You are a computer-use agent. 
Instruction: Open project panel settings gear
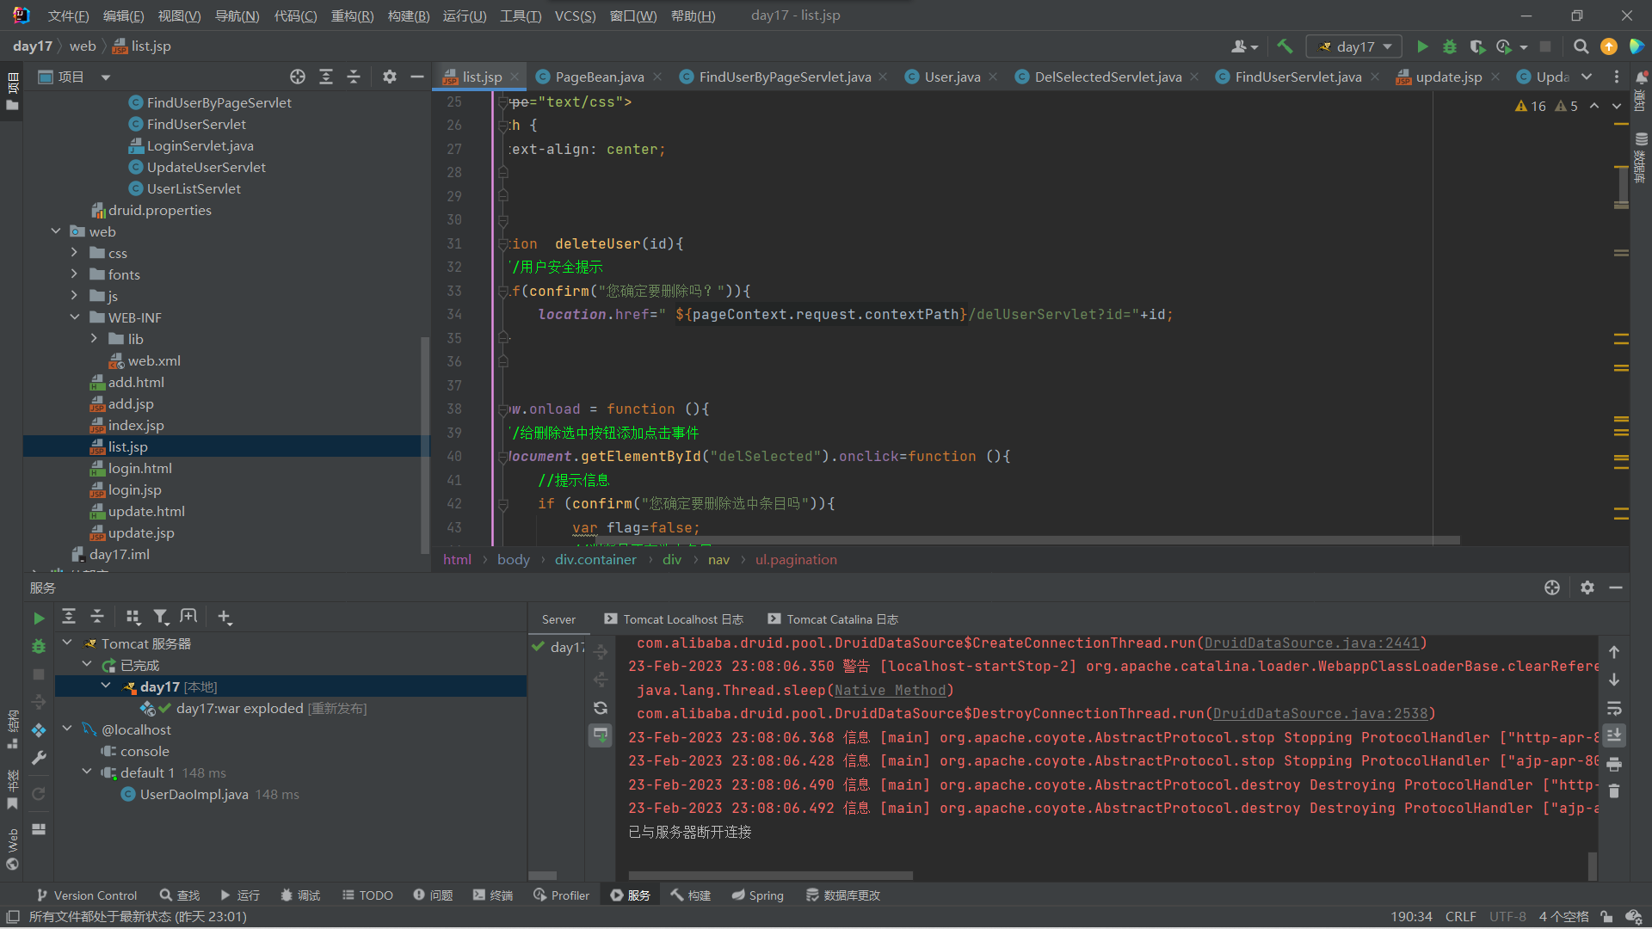click(x=389, y=77)
